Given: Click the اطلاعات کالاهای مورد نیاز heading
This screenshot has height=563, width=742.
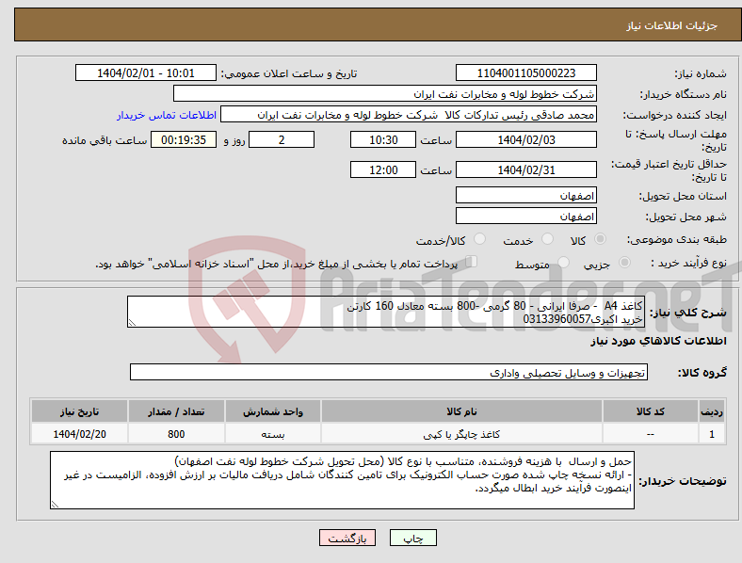Looking at the screenshot, I should point(659,341).
